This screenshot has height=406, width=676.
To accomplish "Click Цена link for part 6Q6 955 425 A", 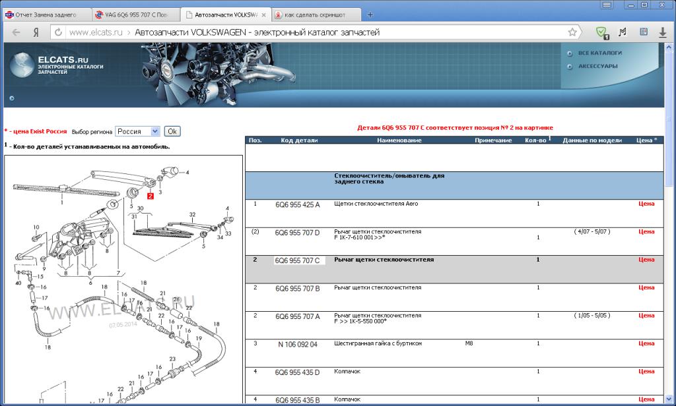I will click(x=646, y=204).
